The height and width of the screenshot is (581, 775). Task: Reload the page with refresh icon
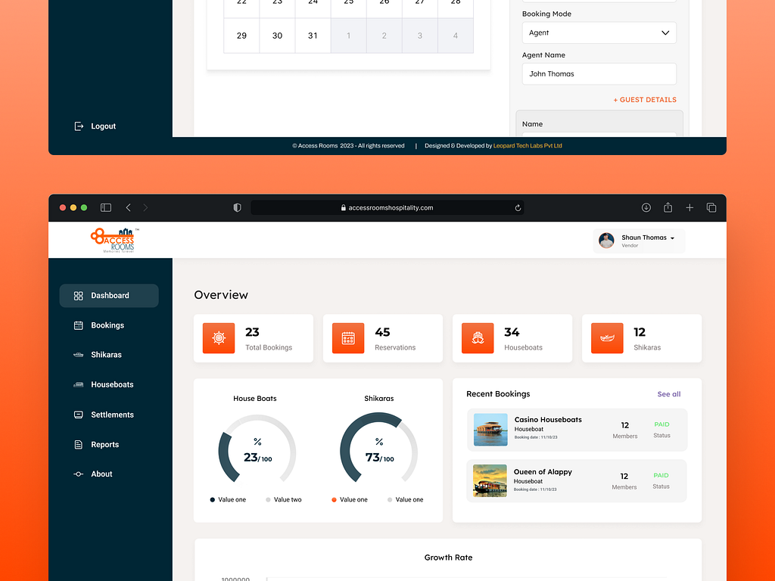[x=518, y=208]
